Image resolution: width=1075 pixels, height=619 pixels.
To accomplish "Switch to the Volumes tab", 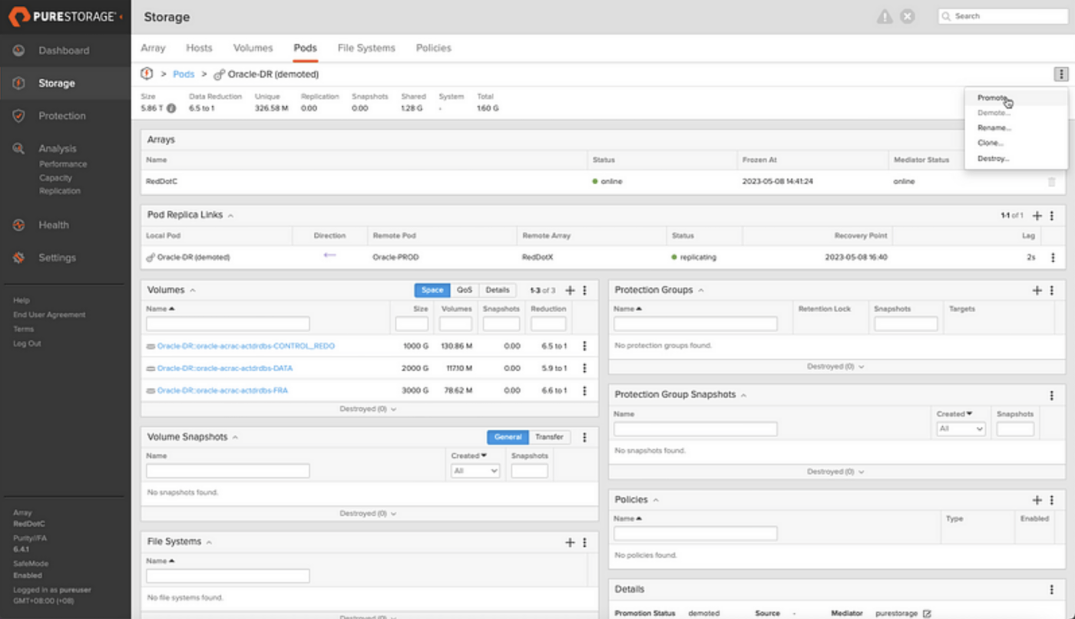I will (253, 48).
